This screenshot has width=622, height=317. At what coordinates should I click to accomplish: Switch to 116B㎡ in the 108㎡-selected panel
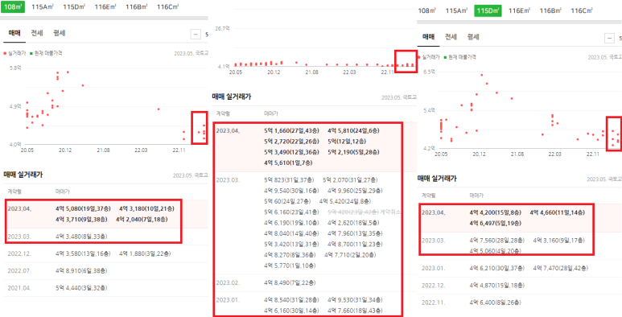(137, 6)
